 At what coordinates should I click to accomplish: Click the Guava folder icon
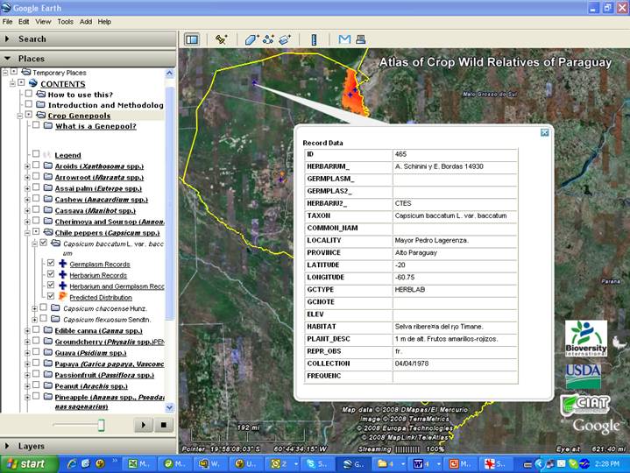point(48,352)
